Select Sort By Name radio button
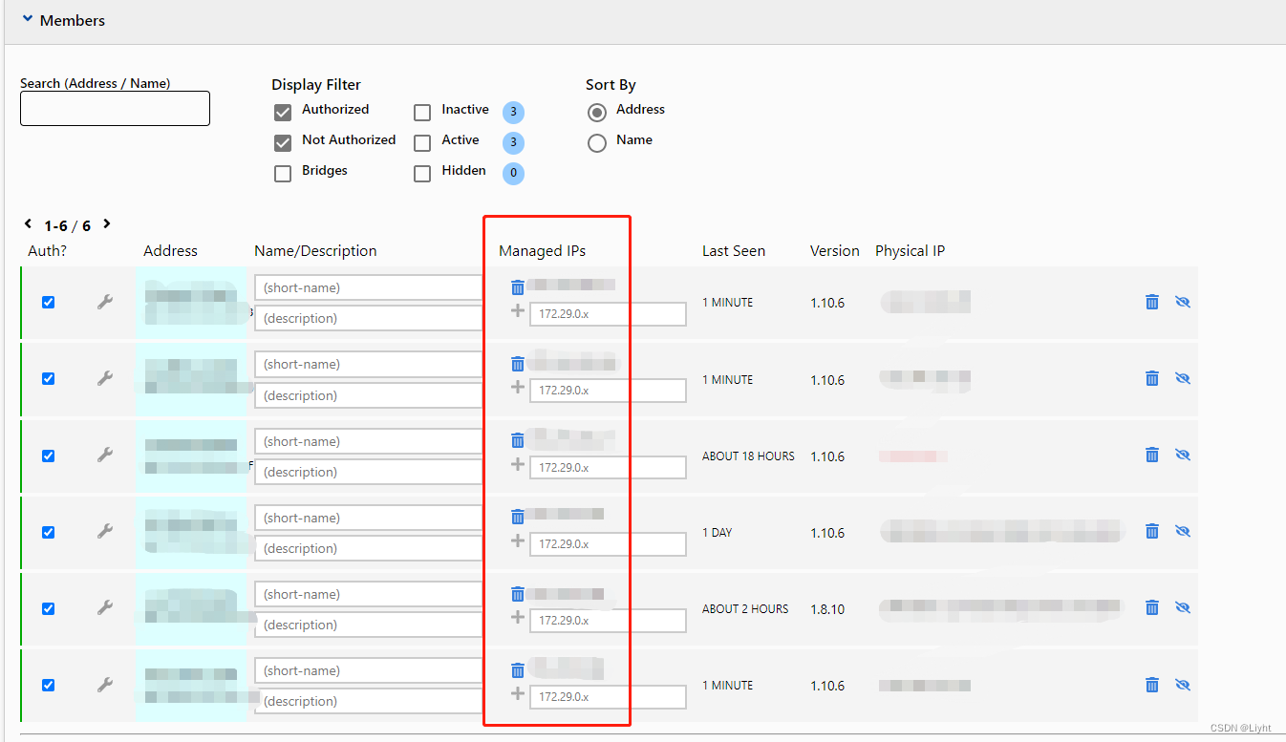Image resolution: width=1286 pixels, height=742 pixels. [x=597, y=143]
